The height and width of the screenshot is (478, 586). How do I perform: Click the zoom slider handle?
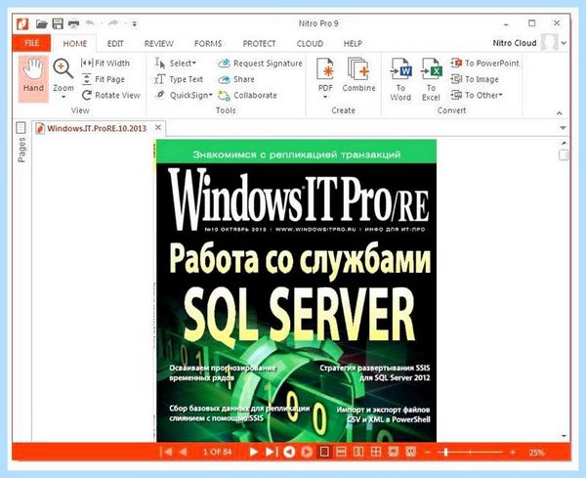tap(445, 453)
